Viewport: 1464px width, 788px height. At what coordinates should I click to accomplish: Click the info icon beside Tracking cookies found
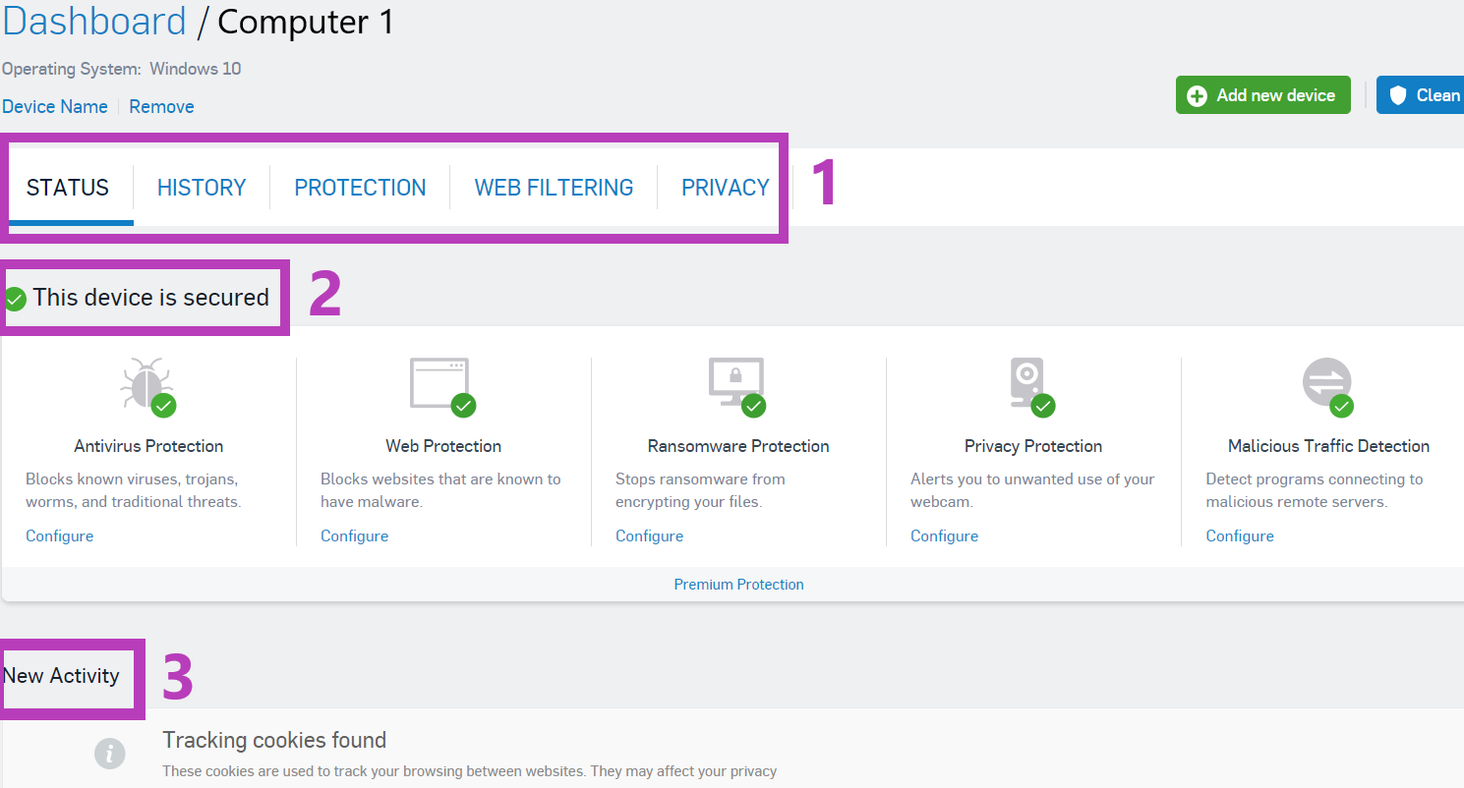coord(109,754)
